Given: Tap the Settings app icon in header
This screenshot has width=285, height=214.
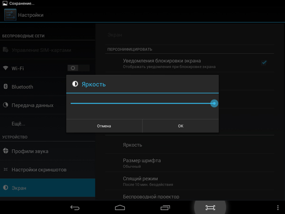Looking at the screenshot, I should click(x=9, y=15).
